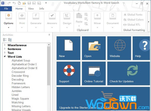Click the Support tile
The width and height of the screenshot is (151, 111).
(68, 73)
